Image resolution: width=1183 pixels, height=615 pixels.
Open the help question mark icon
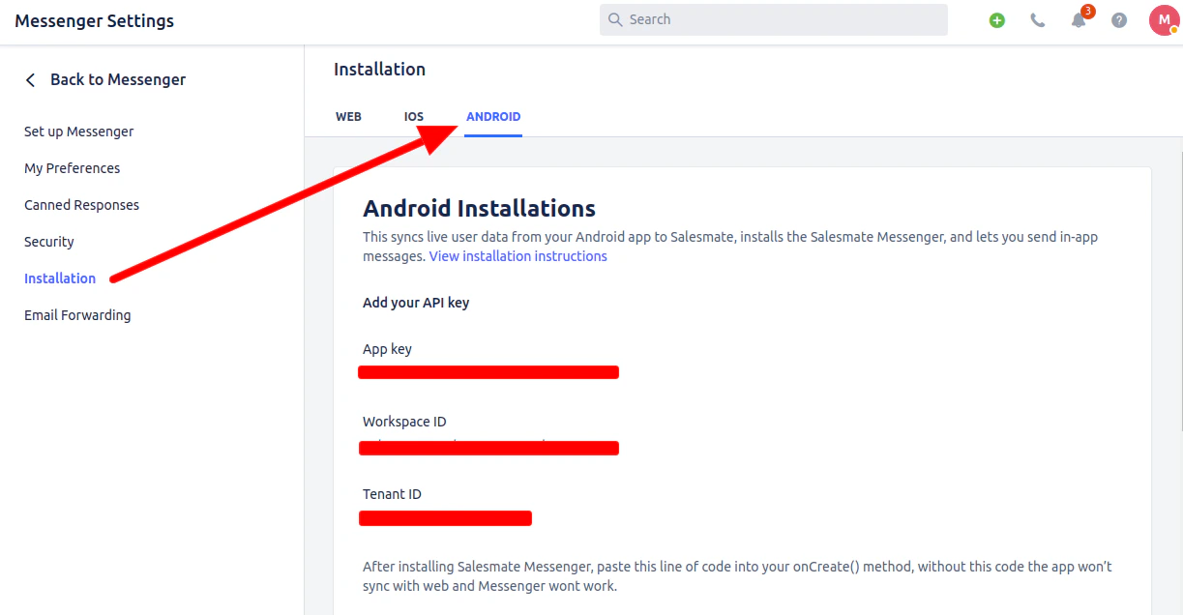[1119, 20]
